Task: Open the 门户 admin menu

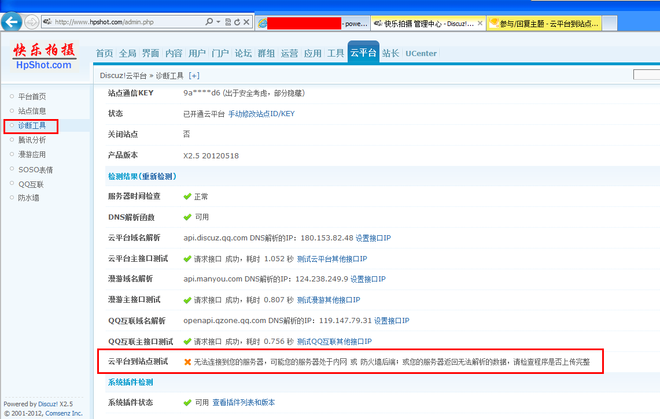Action: pos(220,53)
